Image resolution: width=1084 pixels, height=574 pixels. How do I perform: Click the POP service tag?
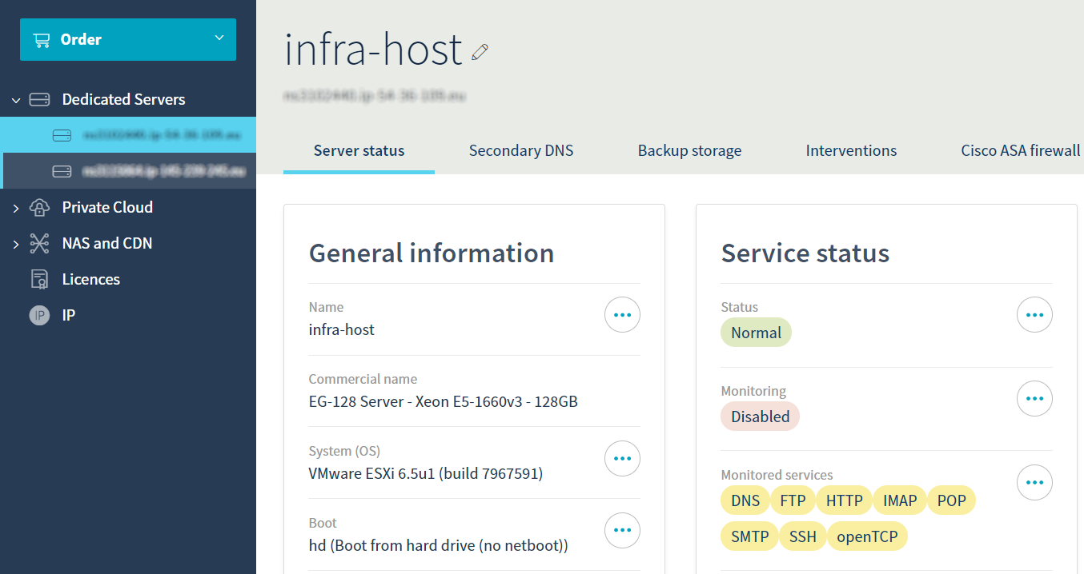pos(951,500)
